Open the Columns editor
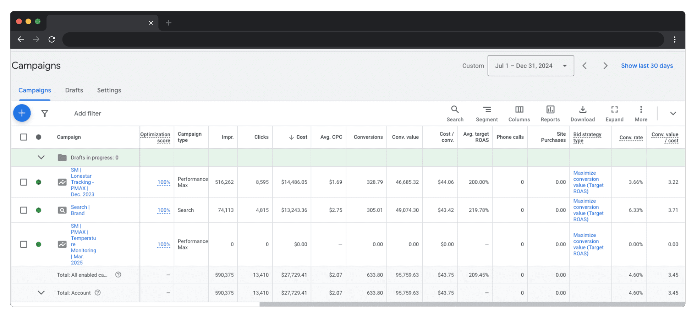The image size is (697, 329). [x=519, y=114]
